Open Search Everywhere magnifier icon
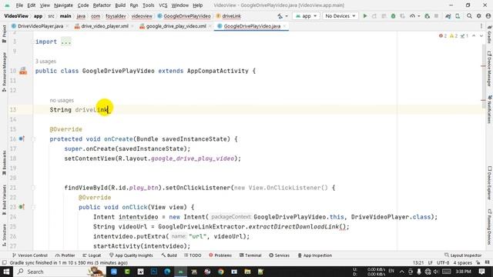493x277 pixels. pyautogui.click(x=469, y=16)
